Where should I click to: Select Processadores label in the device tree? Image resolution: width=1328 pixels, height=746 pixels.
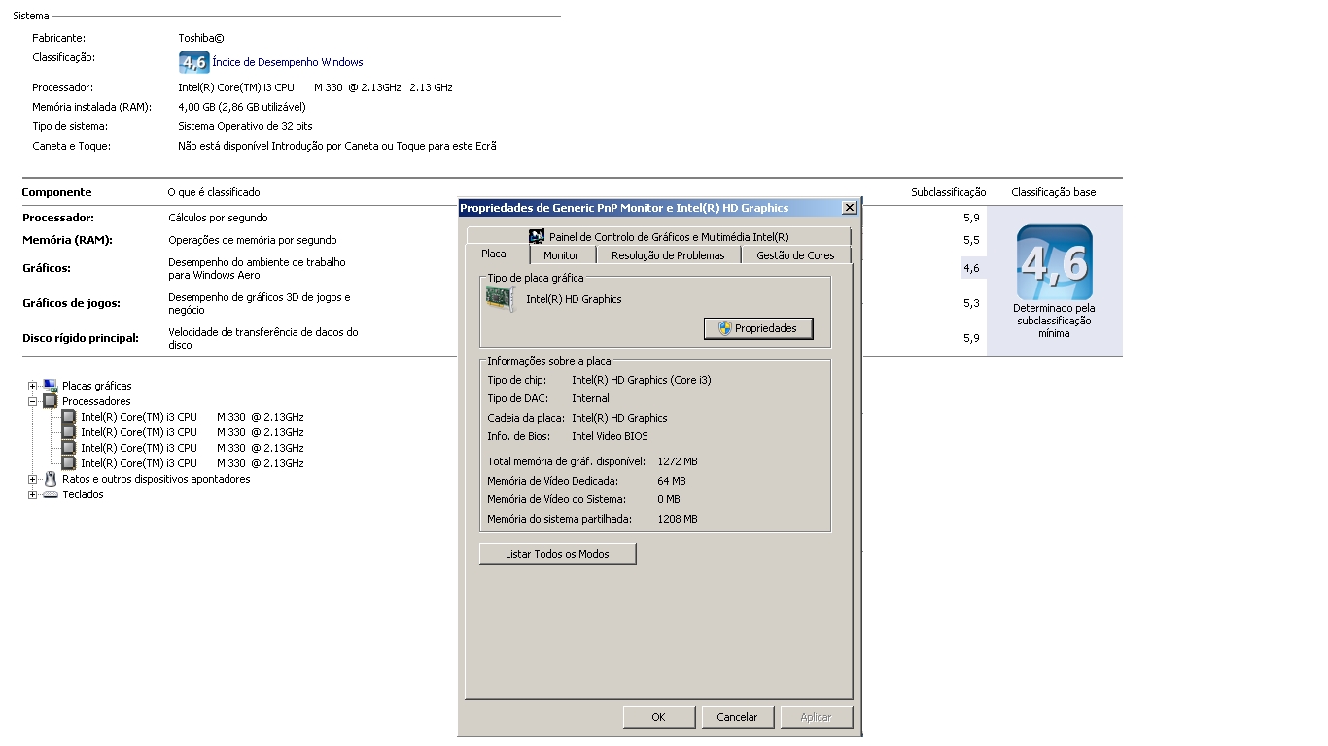pos(96,401)
